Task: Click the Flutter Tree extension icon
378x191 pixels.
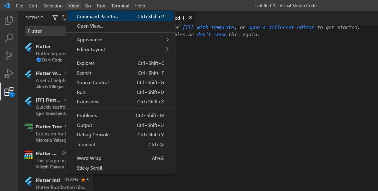Action: (29, 128)
